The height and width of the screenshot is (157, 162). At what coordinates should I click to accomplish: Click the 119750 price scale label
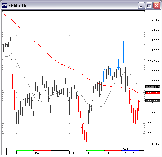coord(154,20)
